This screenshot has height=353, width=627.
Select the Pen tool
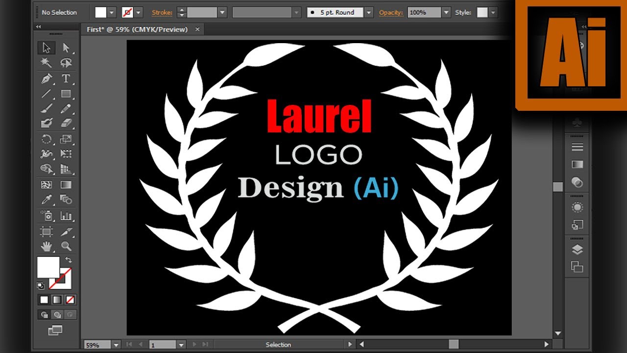tap(47, 78)
